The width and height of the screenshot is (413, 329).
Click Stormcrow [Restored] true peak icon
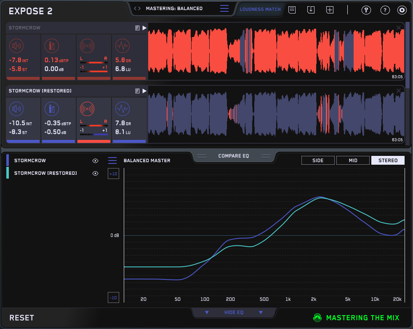point(52,109)
